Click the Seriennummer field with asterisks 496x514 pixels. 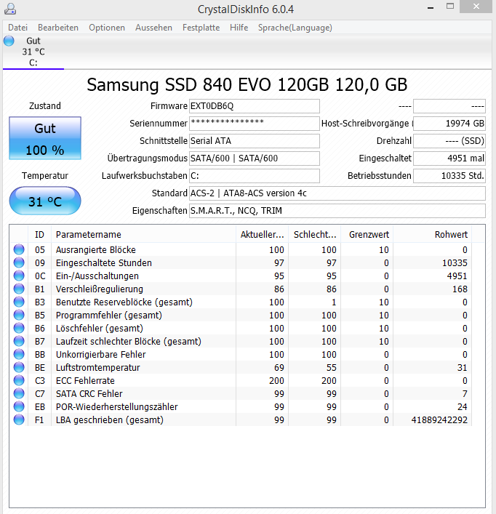(x=255, y=124)
